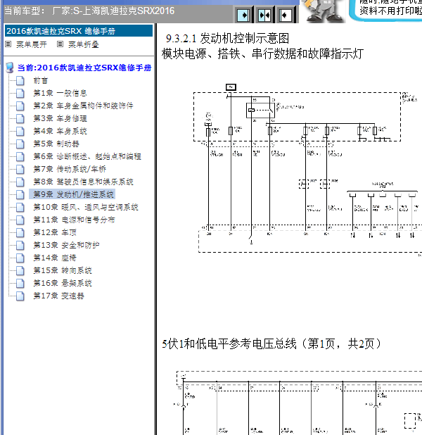Click the subtitle 模块电源、搭铁、串行数据和故障指示灯

(262, 53)
